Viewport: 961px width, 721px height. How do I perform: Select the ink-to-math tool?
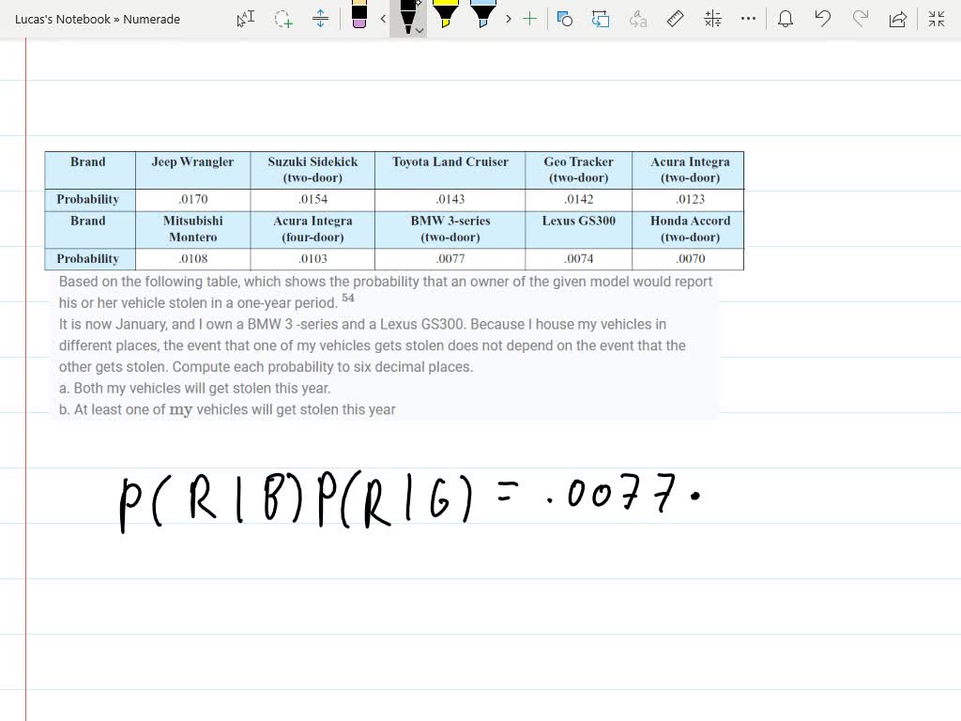(712, 19)
